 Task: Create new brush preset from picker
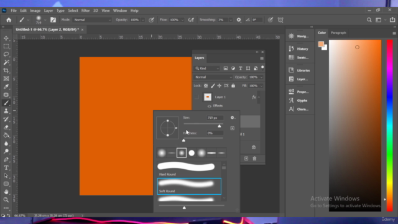[x=232, y=128]
